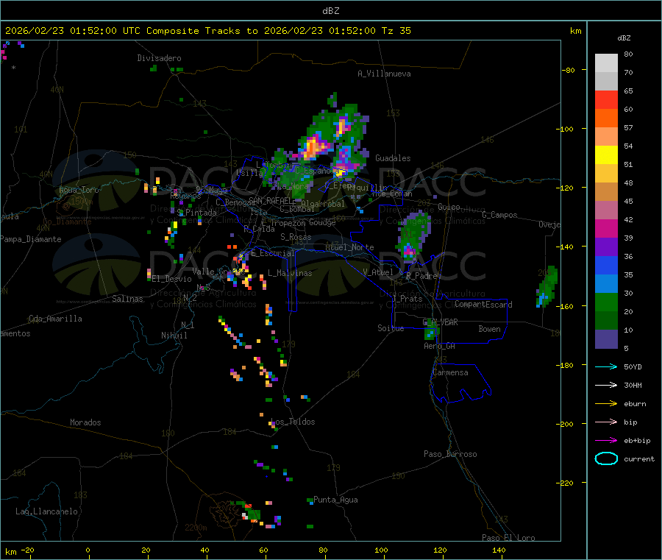Image resolution: width=662 pixels, height=560 pixels.
Task: Click the R_Padre map label
Action: point(421,276)
